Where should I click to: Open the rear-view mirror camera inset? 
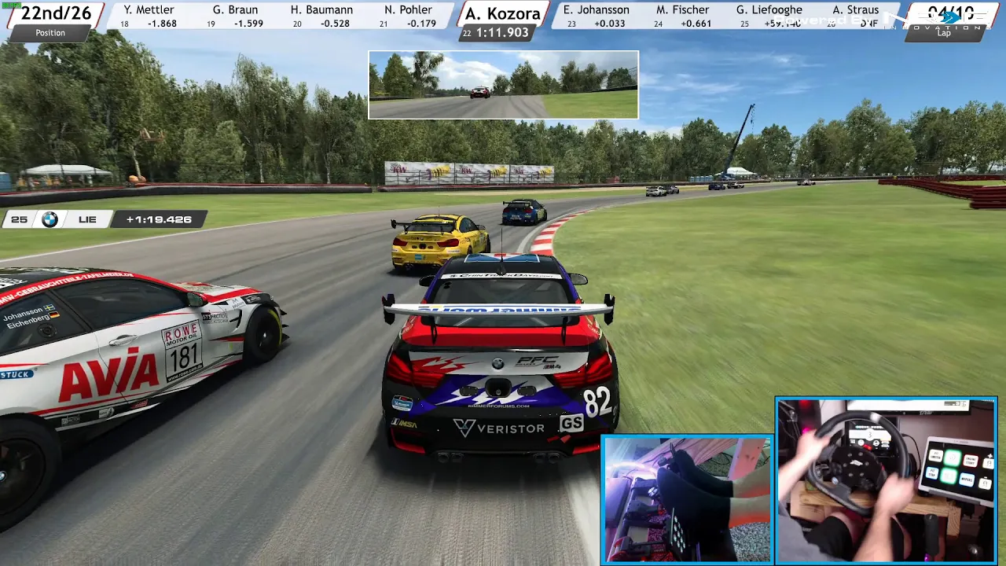pos(503,85)
